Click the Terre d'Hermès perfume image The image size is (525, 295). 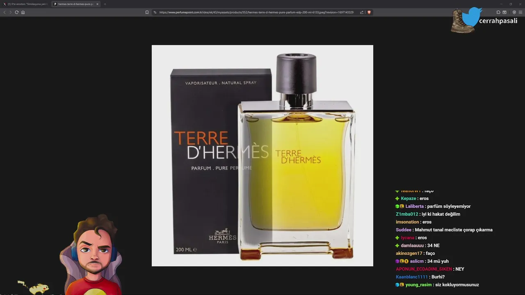(x=262, y=156)
